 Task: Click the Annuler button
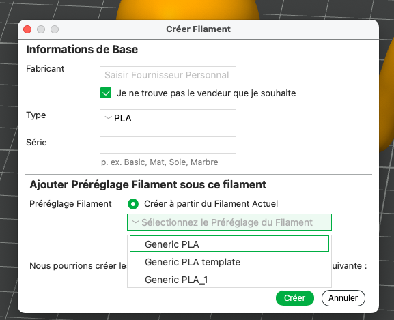343,298
